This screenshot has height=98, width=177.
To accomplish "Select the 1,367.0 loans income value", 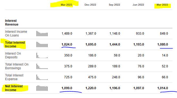I will pyautogui.click(x=91, y=34).
